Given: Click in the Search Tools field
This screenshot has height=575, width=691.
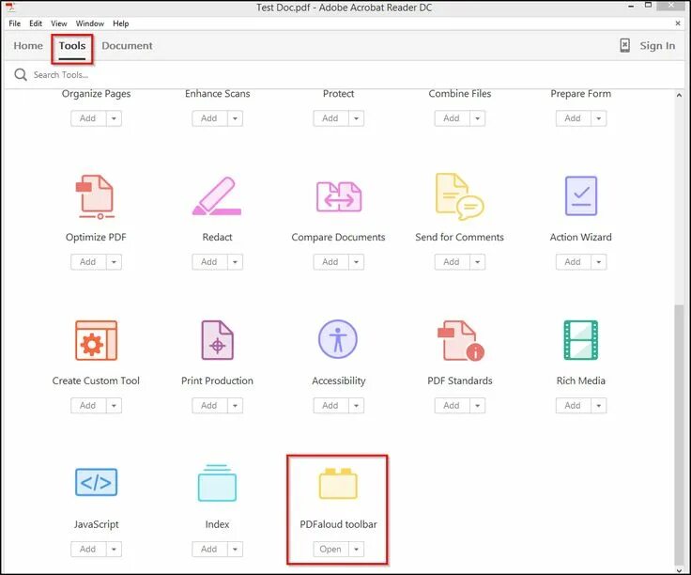Looking at the screenshot, I should point(344,75).
